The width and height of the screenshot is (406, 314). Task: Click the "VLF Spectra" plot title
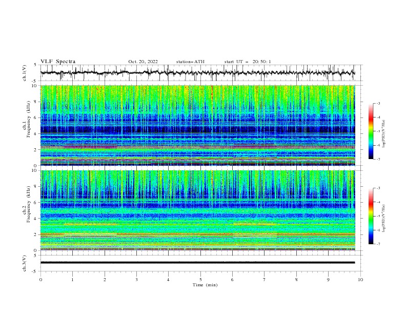pyautogui.click(x=58, y=62)
